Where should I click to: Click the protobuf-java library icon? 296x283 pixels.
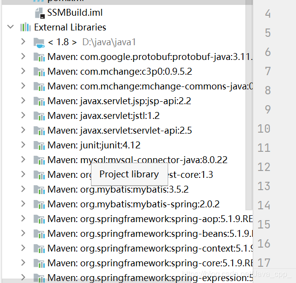[39, 57]
